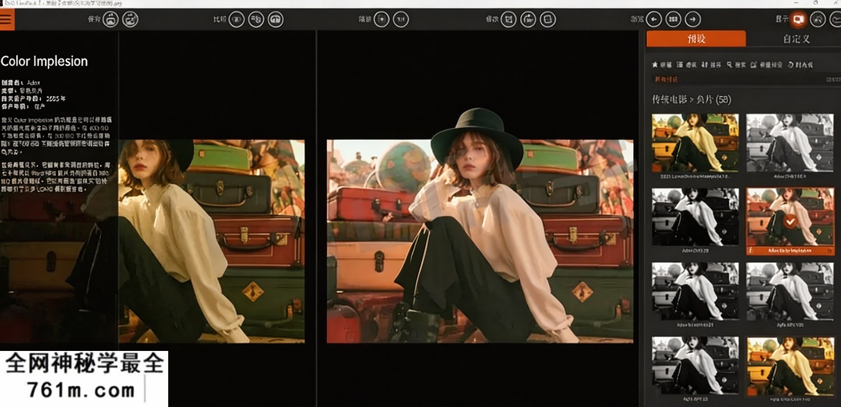This screenshot has height=407, width=841.
Task: Click the third compare-mode icon after 比较
Action: 275,20
